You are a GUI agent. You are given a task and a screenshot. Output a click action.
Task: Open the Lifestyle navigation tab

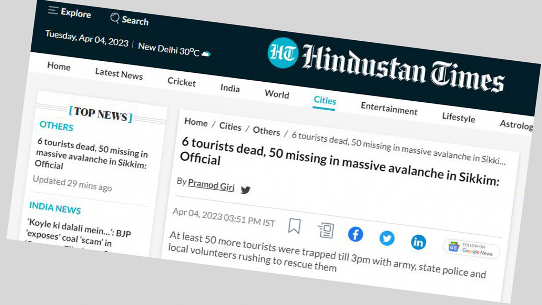(458, 117)
